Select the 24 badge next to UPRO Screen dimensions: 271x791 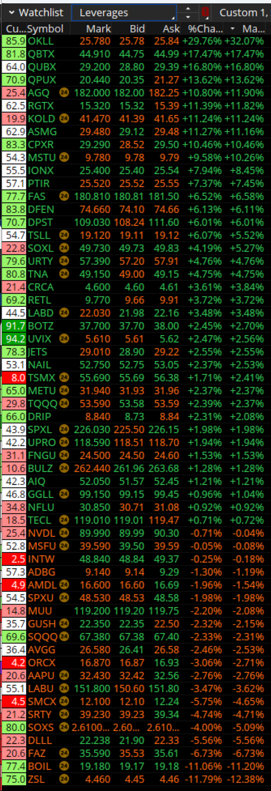click(x=64, y=442)
